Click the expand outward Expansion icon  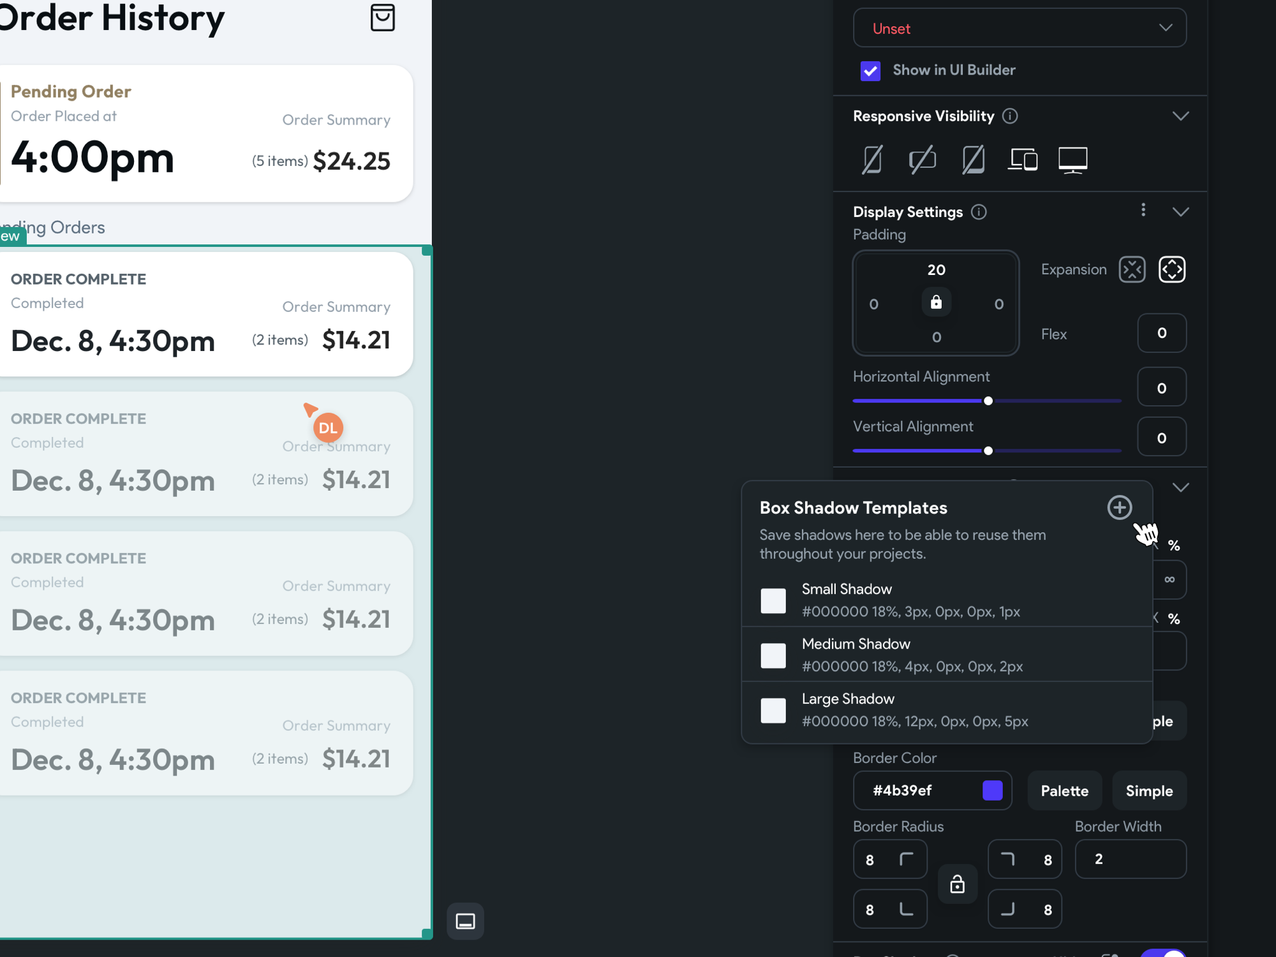coord(1172,269)
